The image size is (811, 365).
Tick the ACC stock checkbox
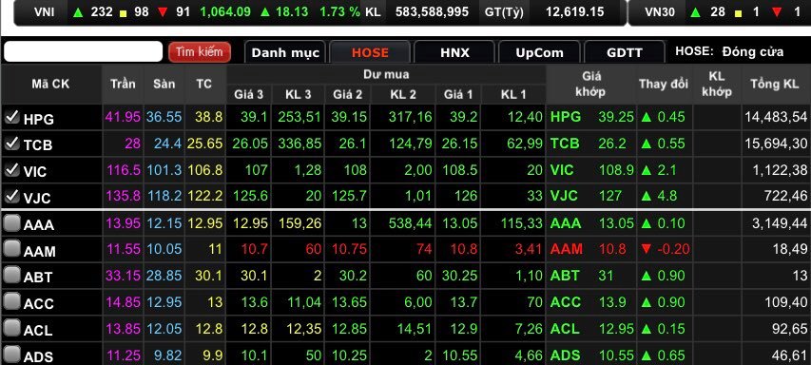click(x=12, y=301)
